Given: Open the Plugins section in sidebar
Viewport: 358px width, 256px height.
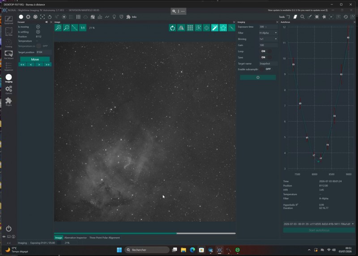Looking at the screenshot, I should pyautogui.click(x=9, y=102).
